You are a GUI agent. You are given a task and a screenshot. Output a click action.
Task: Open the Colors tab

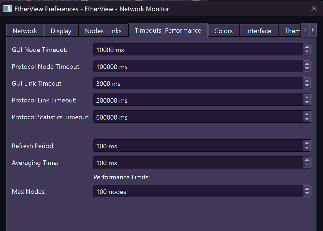[x=223, y=31]
